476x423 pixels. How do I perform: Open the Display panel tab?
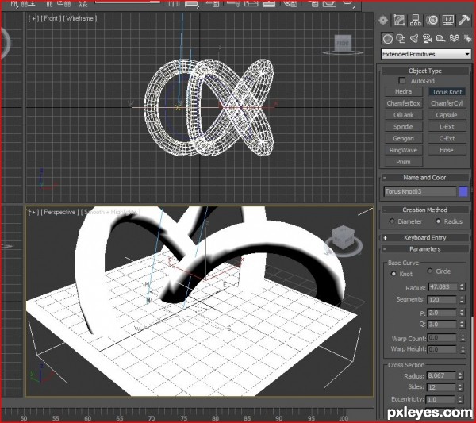[447, 21]
